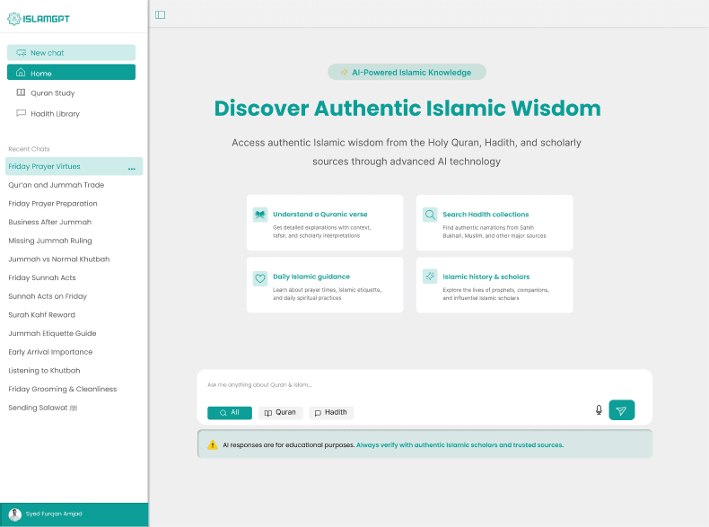The image size is (709, 527).
Task: Open Jummah vs Normal Khutbah chat
Action: pyautogui.click(x=58, y=259)
